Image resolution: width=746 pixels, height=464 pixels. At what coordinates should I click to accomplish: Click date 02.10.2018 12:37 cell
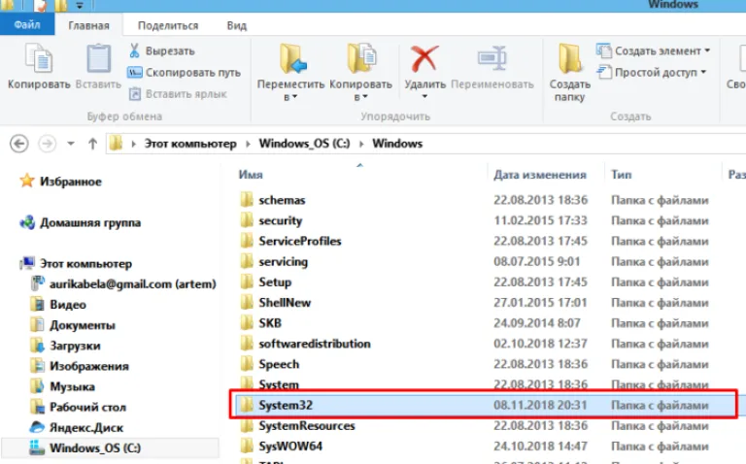pos(540,344)
